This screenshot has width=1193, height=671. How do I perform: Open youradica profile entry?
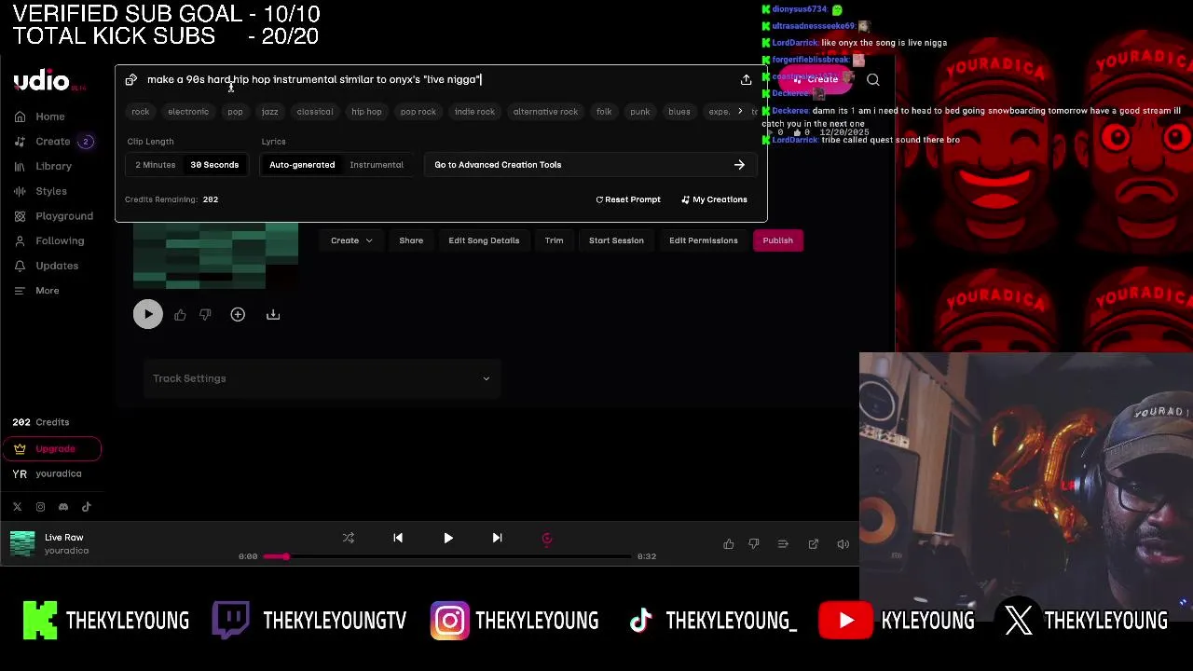(x=47, y=473)
